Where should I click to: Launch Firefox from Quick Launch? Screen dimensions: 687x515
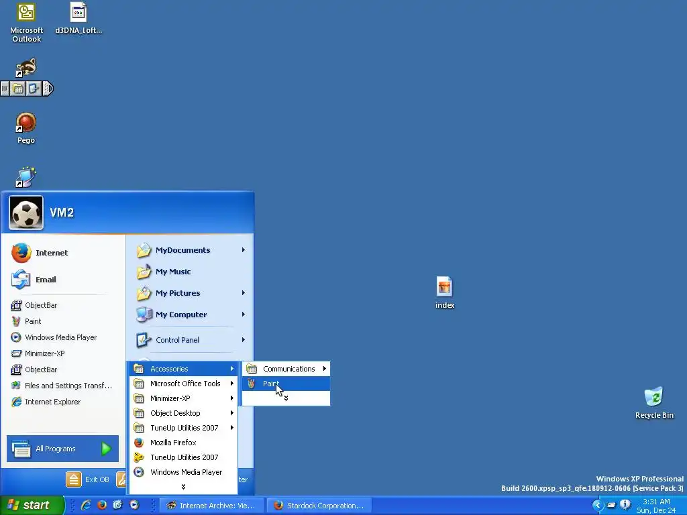pos(102,506)
